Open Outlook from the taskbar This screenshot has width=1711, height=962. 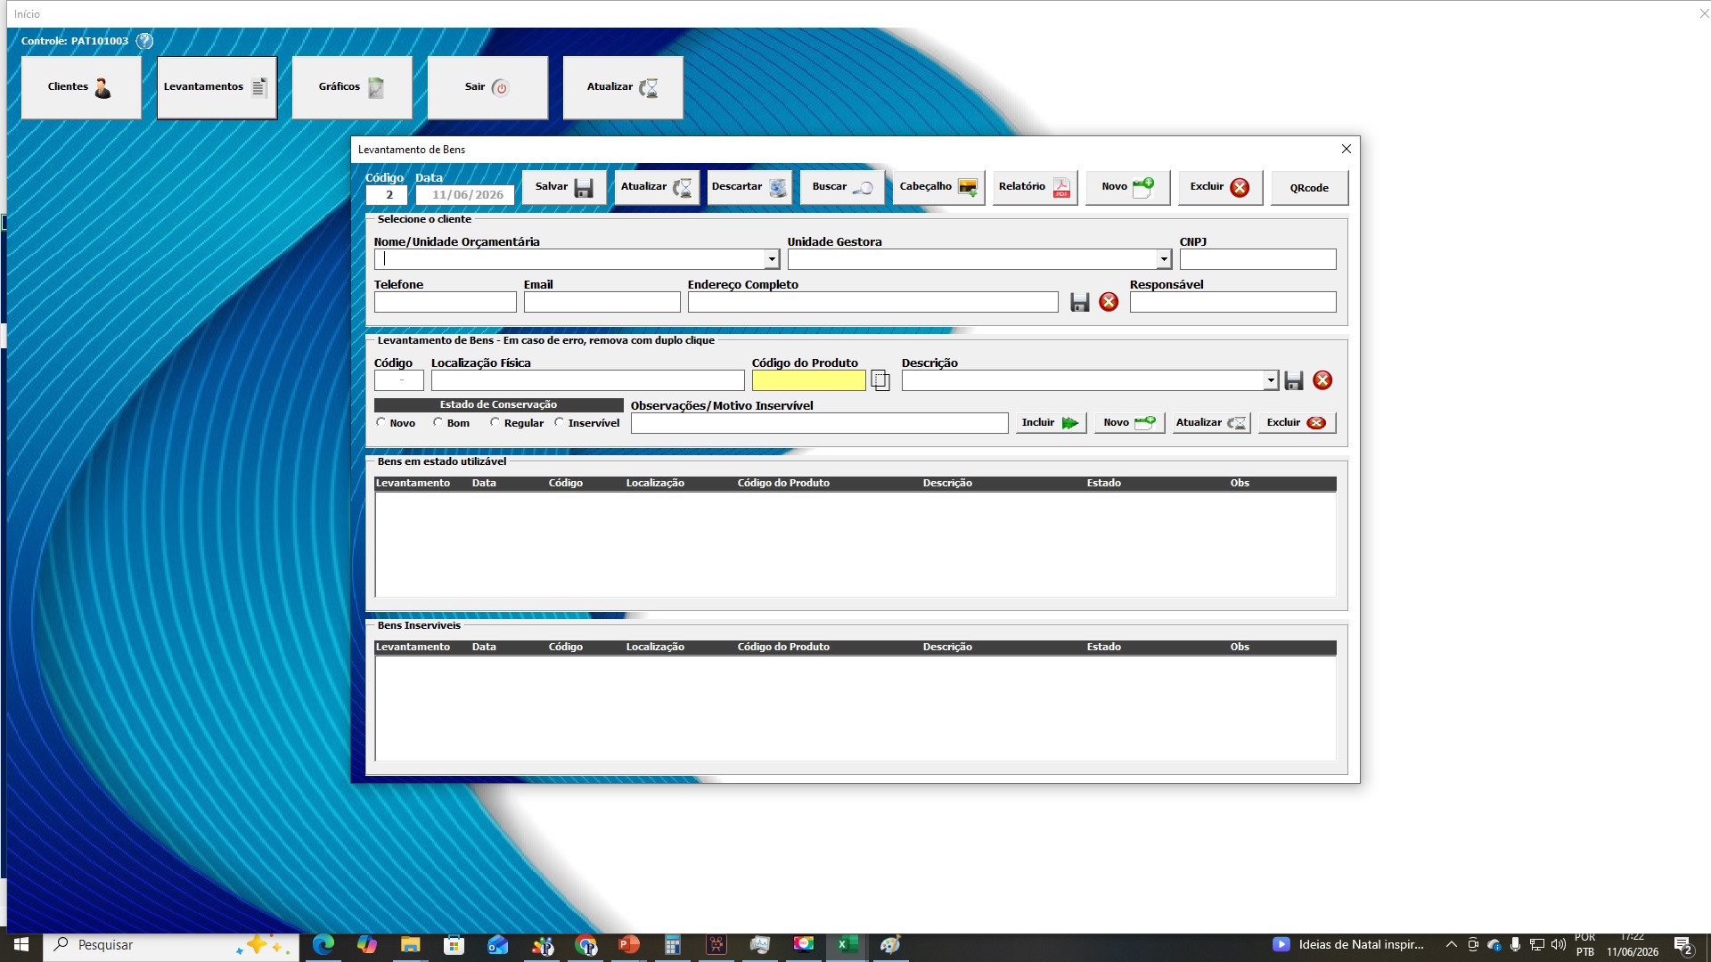pyautogui.click(x=497, y=945)
